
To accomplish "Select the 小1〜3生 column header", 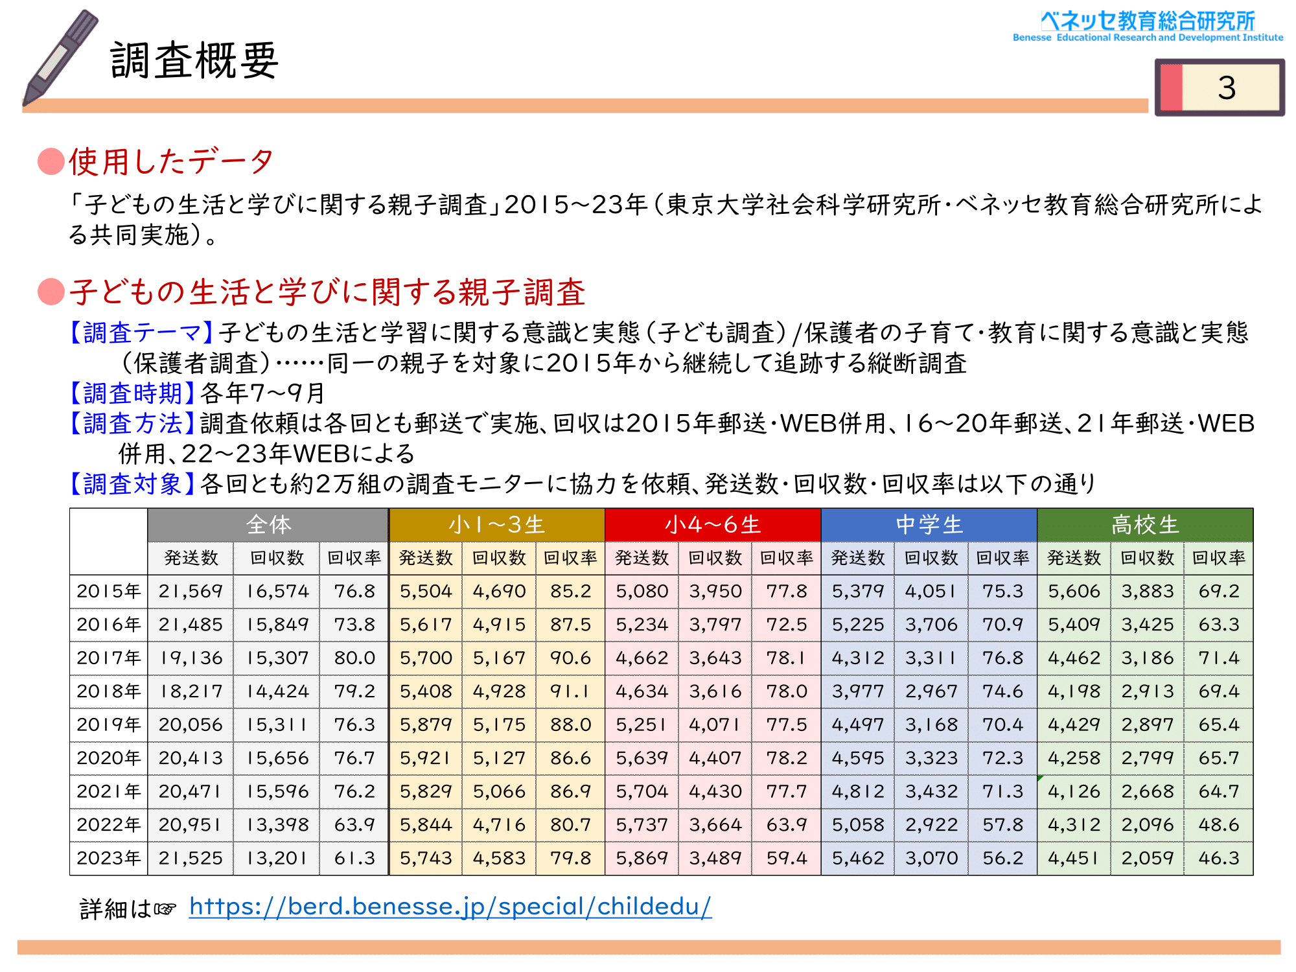I will tap(496, 525).
